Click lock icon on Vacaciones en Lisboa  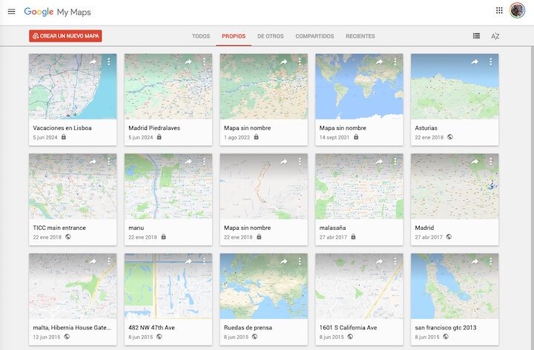64,137
